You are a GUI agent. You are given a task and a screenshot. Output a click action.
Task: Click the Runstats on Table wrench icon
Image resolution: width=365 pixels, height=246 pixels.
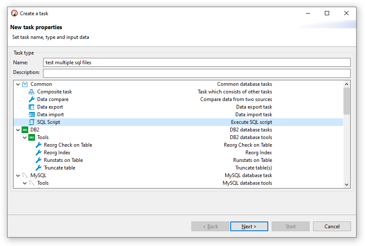(38, 160)
